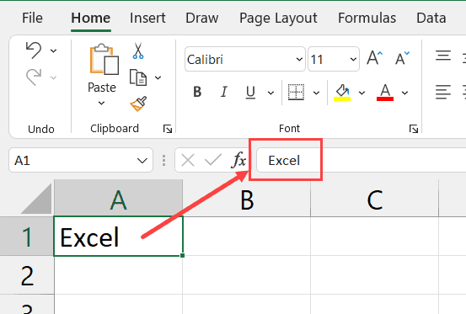Select empty cell B2
466x314 pixels.
pos(247,275)
